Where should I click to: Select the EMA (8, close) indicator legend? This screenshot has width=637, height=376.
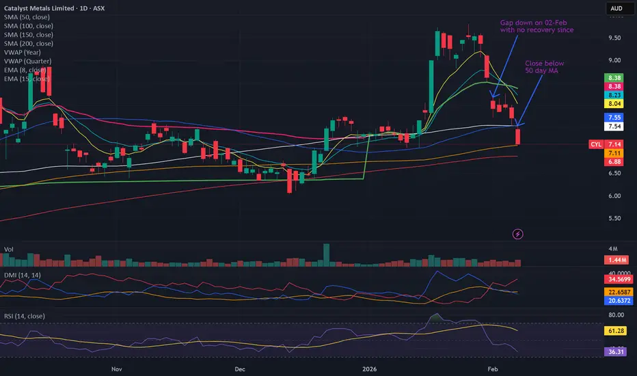point(25,70)
